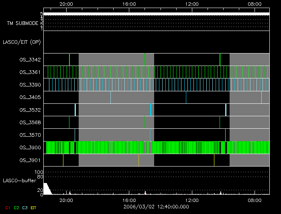The width and height of the screenshot is (281, 214).
Task: Click OS_3901 yellow marker nearest the 20:00 tick
Action: [63, 160]
